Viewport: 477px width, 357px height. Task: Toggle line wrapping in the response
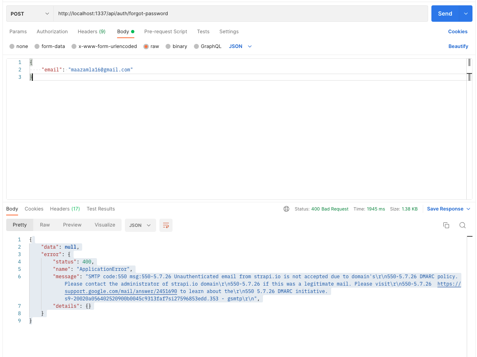tap(166, 225)
